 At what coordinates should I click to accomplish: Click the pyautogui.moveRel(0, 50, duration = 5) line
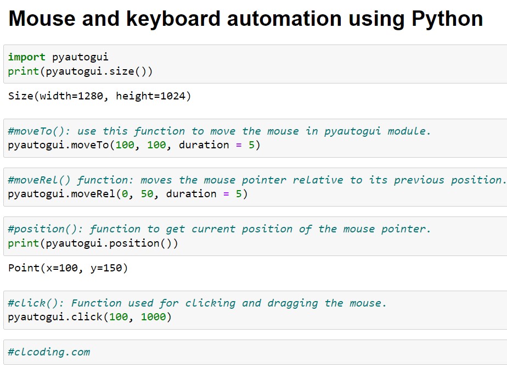coord(128,194)
